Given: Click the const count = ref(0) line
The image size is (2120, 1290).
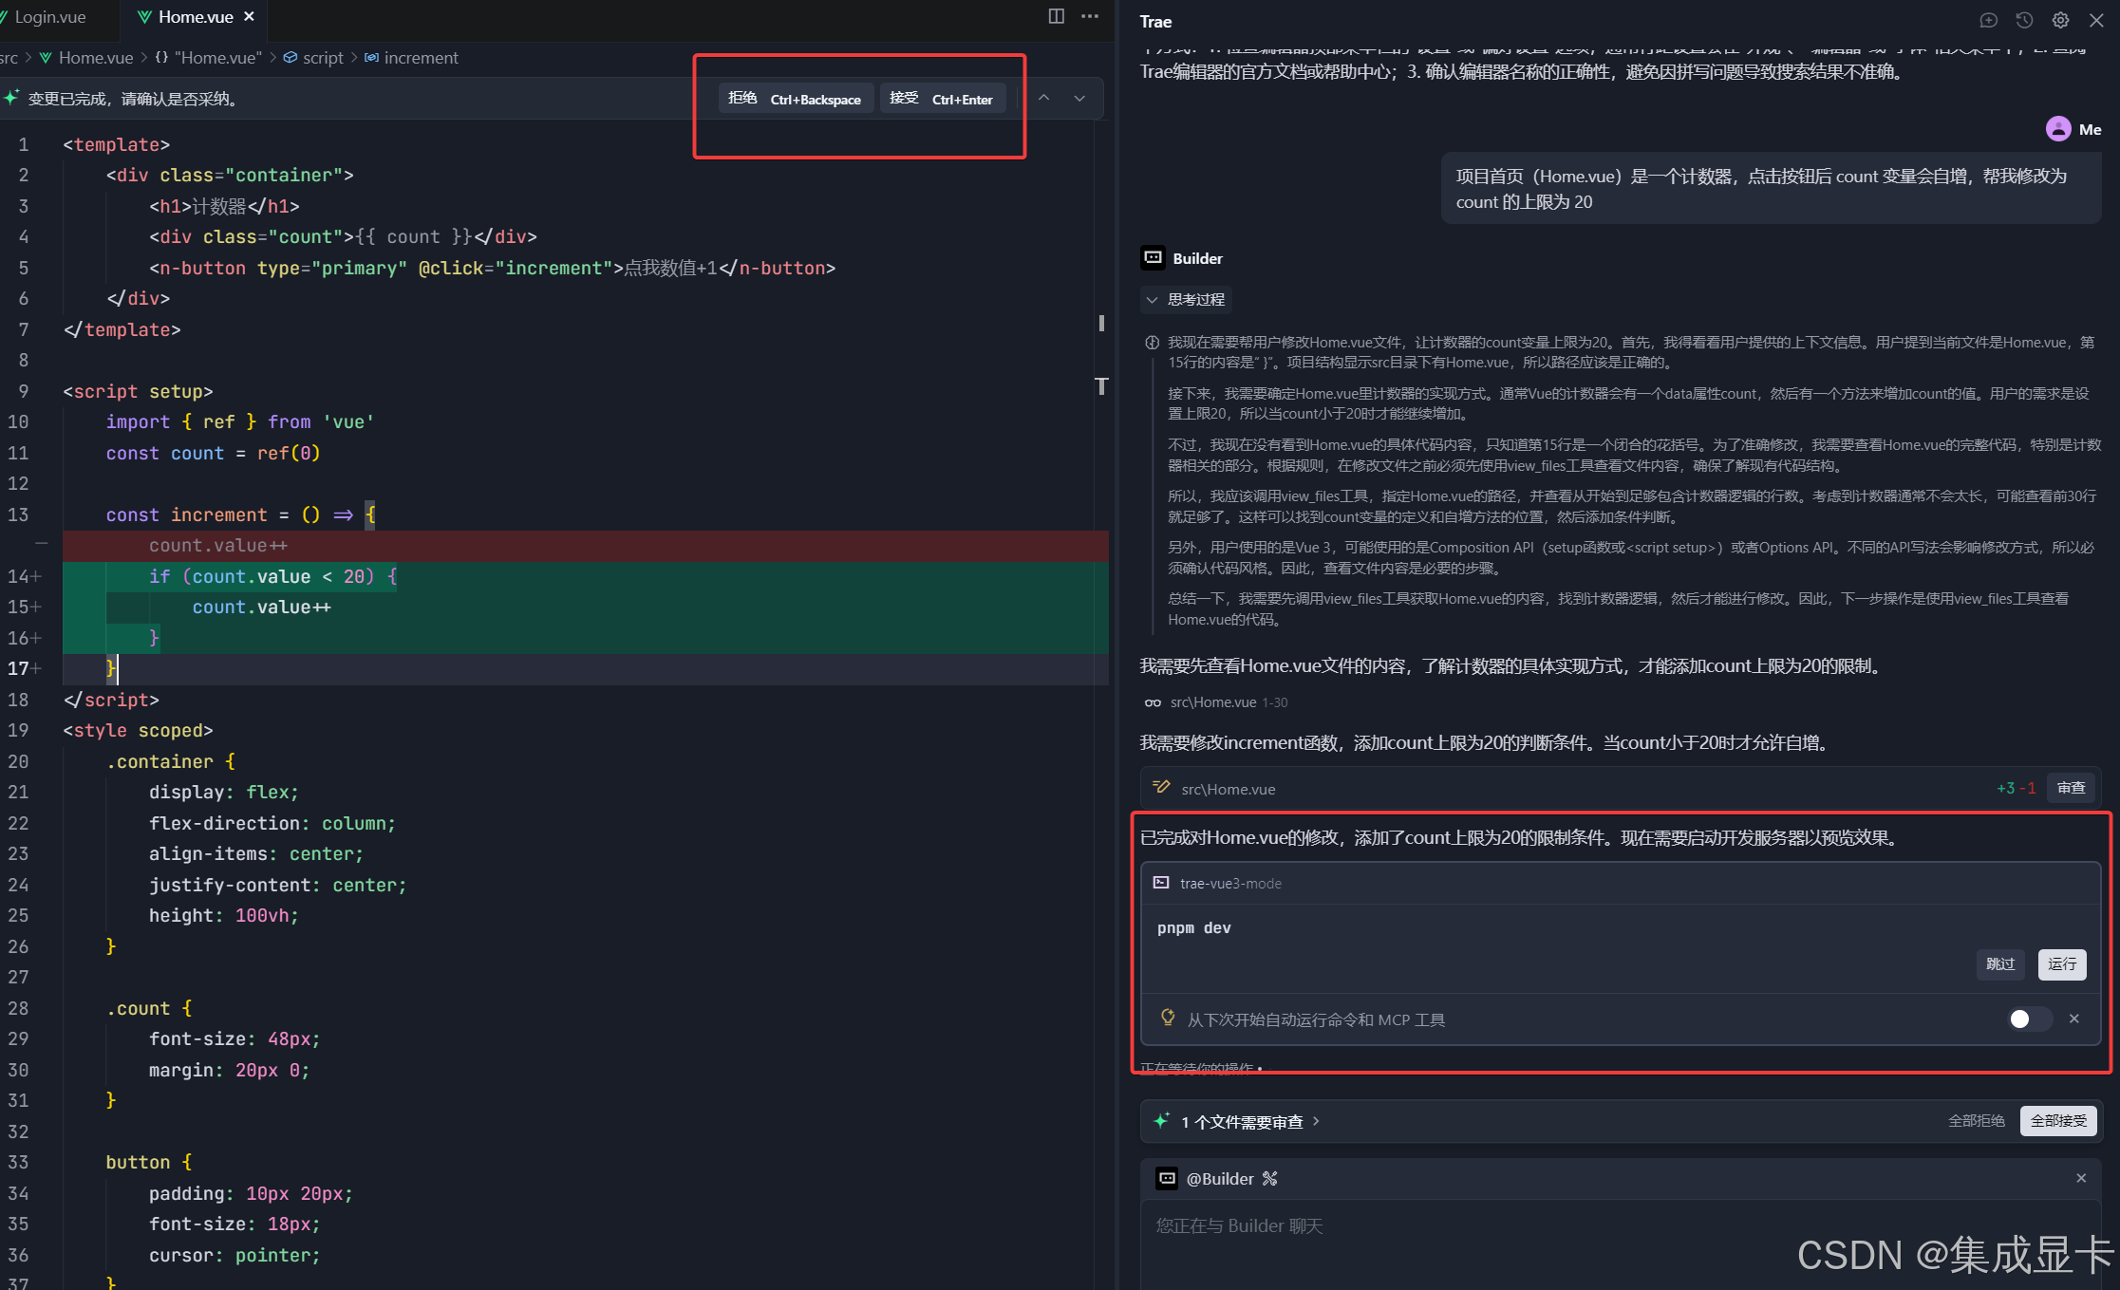Looking at the screenshot, I should pyautogui.click(x=214, y=454).
